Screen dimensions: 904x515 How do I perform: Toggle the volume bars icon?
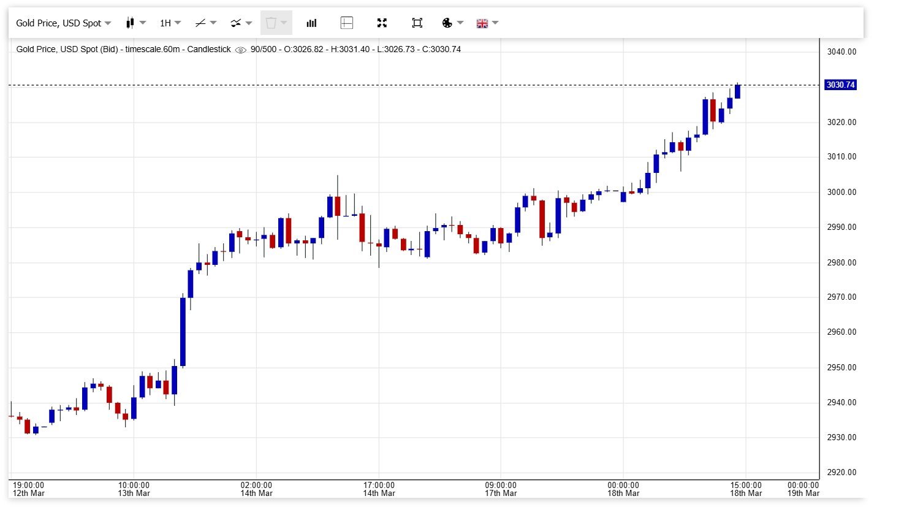pos(311,23)
